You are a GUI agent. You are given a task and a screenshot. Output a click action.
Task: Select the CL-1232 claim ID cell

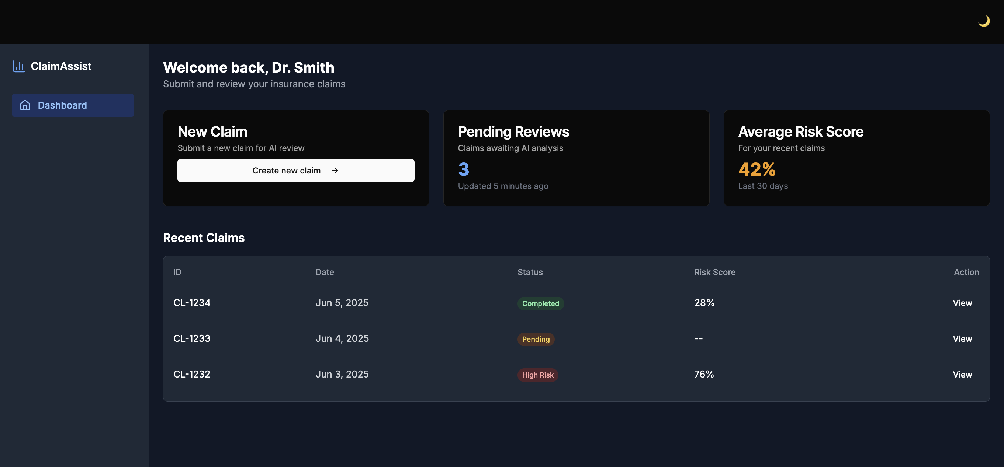(191, 374)
